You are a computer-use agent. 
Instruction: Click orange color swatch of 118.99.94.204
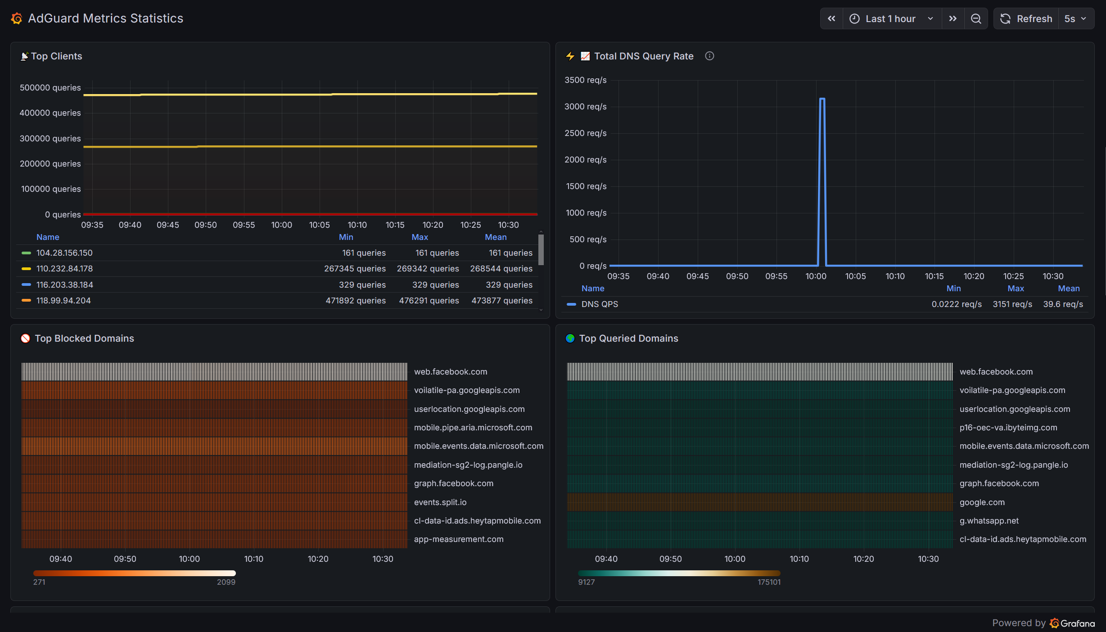click(x=26, y=300)
